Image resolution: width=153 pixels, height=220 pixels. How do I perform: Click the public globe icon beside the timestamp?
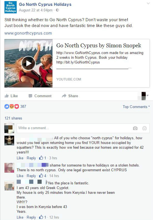coord(57,10)
